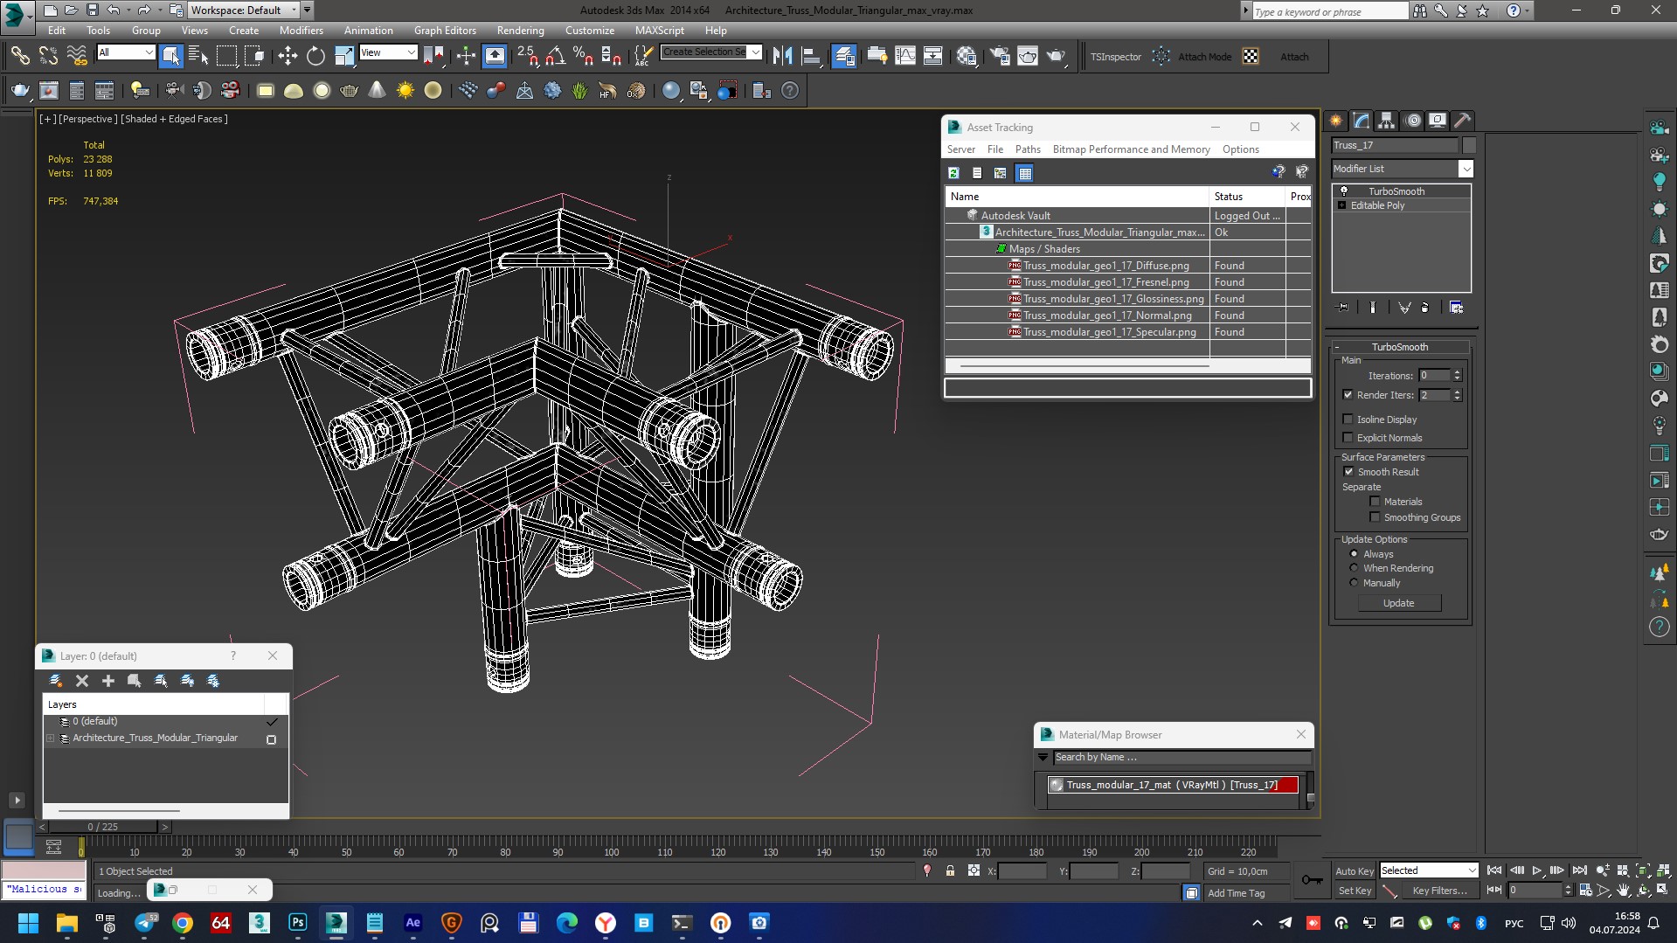Click Create New Layer icon in Layer dialog

(x=56, y=680)
